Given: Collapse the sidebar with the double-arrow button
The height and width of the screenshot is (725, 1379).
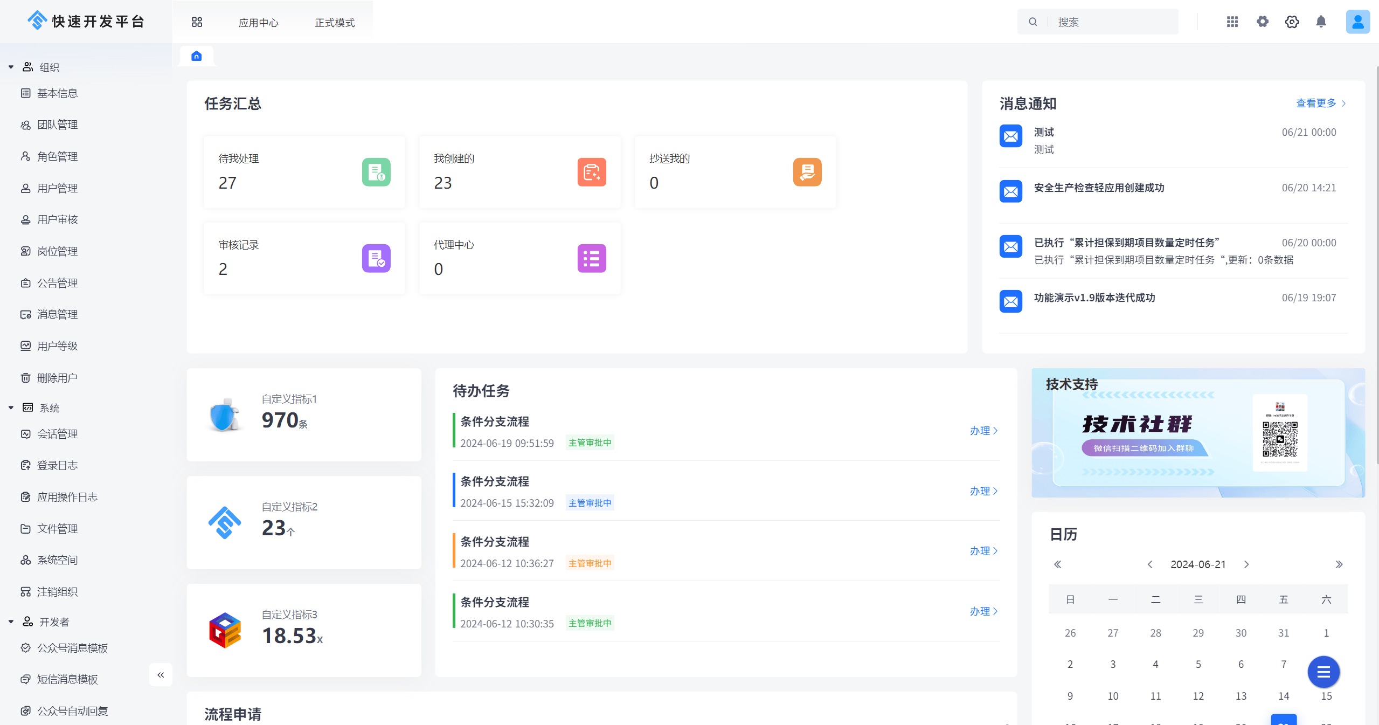Looking at the screenshot, I should (x=160, y=674).
